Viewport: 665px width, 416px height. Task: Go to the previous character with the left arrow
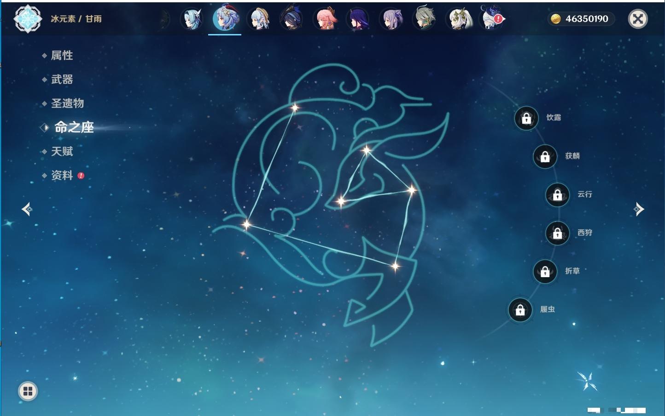[x=27, y=209]
